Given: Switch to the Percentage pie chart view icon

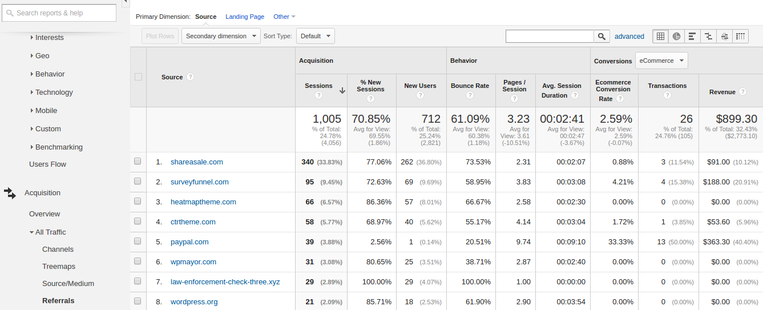Looking at the screenshot, I should [676, 36].
